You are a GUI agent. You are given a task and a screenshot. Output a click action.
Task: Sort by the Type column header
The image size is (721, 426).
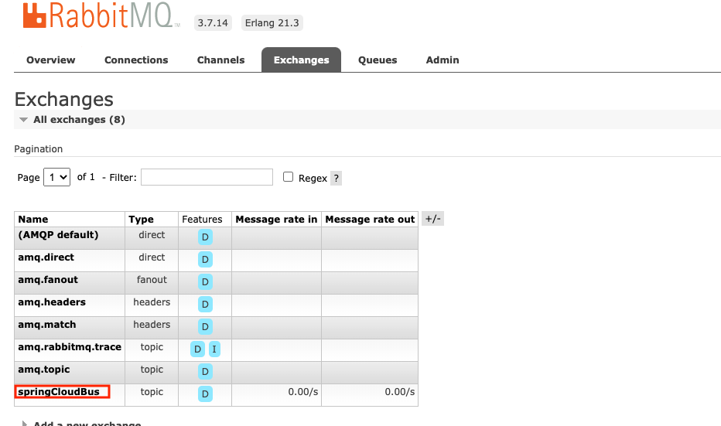coord(141,220)
